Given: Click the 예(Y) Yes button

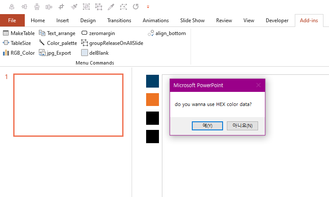Looking at the screenshot, I should [x=207, y=126].
